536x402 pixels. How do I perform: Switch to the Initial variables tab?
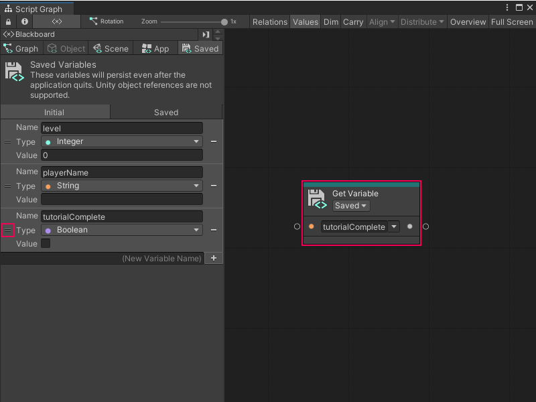point(55,112)
